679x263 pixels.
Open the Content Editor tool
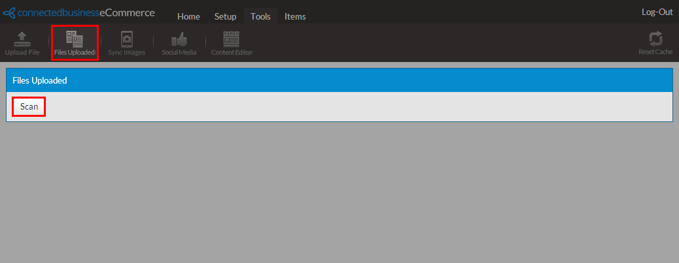[232, 44]
